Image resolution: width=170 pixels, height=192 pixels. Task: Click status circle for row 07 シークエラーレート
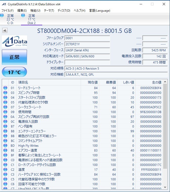pyautogui.click(x=5, y=107)
